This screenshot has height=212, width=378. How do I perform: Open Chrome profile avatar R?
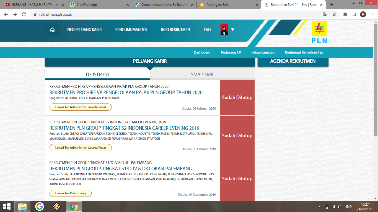(363, 14)
